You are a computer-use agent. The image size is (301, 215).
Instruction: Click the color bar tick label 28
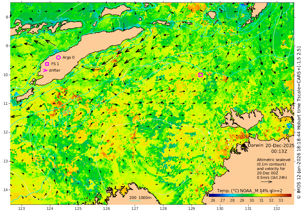point(232,200)
